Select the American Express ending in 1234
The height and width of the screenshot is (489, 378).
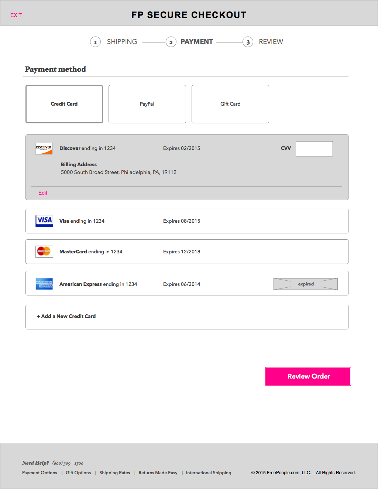click(x=187, y=283)
